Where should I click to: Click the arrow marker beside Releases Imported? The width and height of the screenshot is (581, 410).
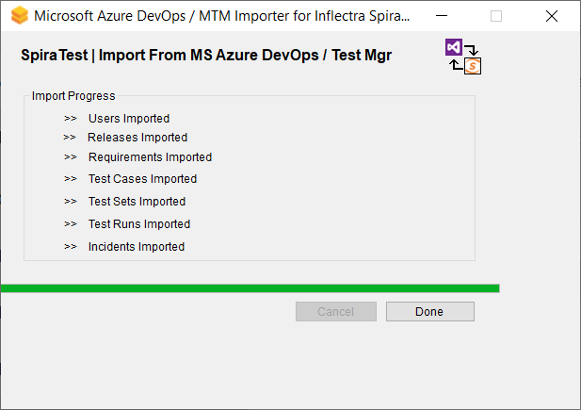tap(71, 138)
